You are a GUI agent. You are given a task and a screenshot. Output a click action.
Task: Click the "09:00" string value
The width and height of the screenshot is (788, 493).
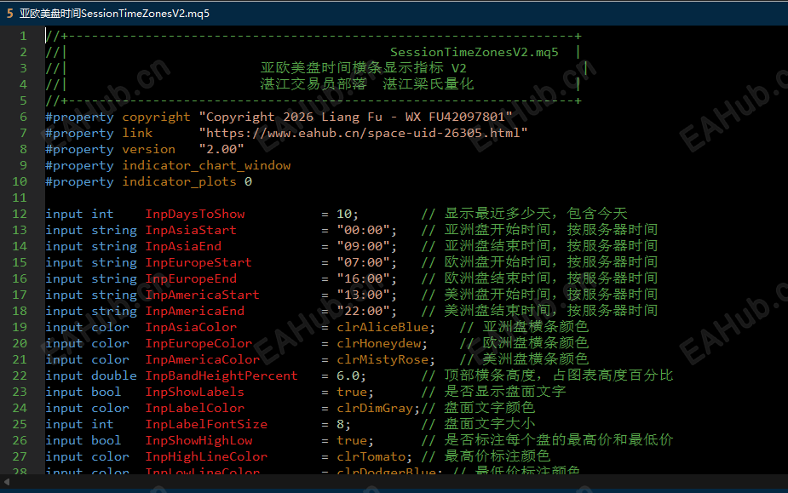(364, 246)
